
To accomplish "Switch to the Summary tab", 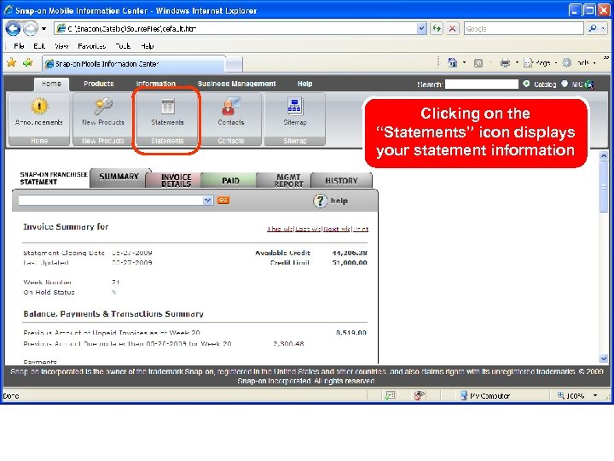I will [119, 177].
